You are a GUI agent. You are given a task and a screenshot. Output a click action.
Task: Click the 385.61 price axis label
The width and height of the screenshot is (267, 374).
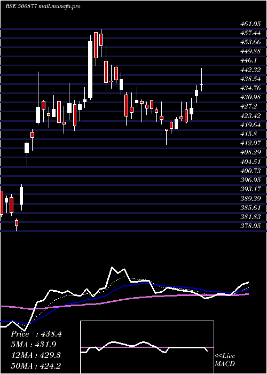pyautogui.click(x=250, y=207)
